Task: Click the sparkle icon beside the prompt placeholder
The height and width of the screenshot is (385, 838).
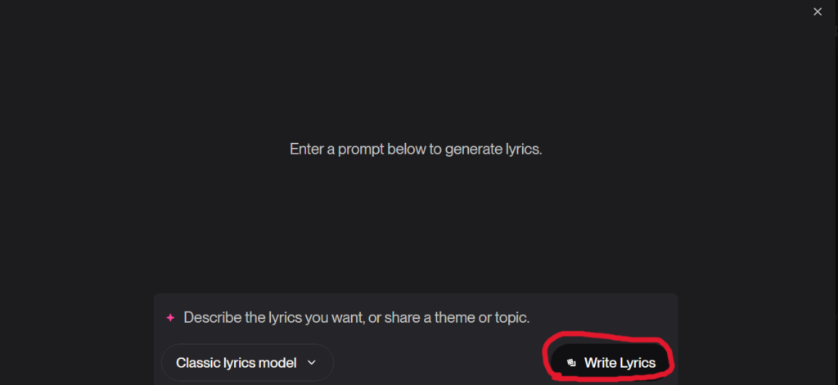Action: pos(170,317)
